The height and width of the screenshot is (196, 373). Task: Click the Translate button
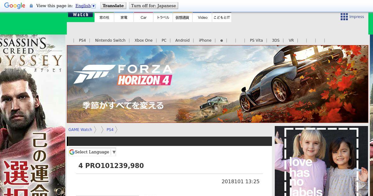(x=113, y=6)
